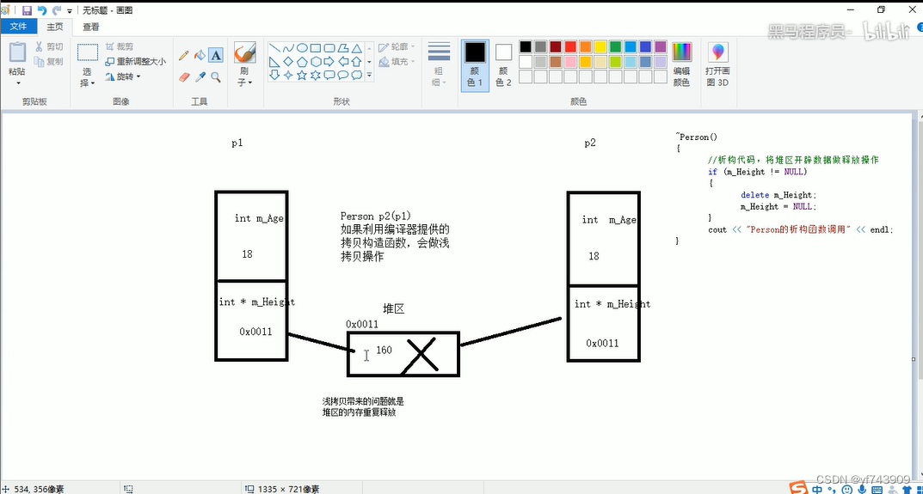Click 打开画图 3D (Open Paint 3D)

coord(717,64)
